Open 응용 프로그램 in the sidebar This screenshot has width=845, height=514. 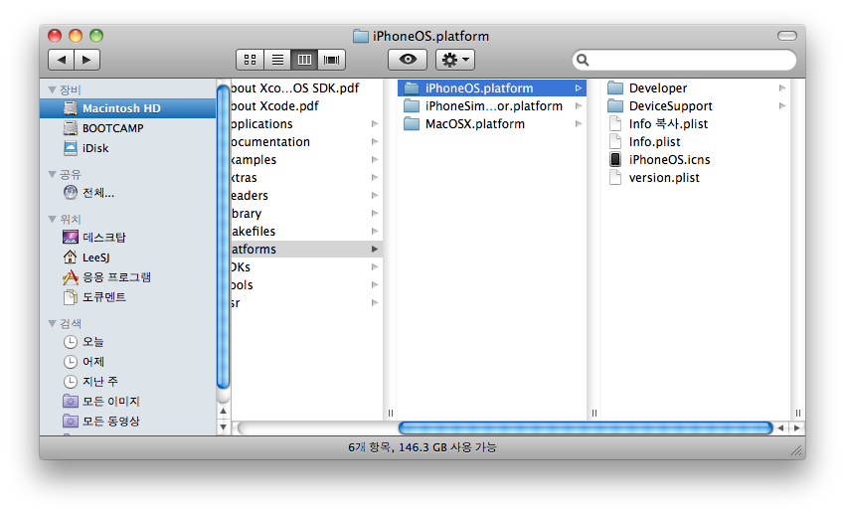tap(127, 277)
